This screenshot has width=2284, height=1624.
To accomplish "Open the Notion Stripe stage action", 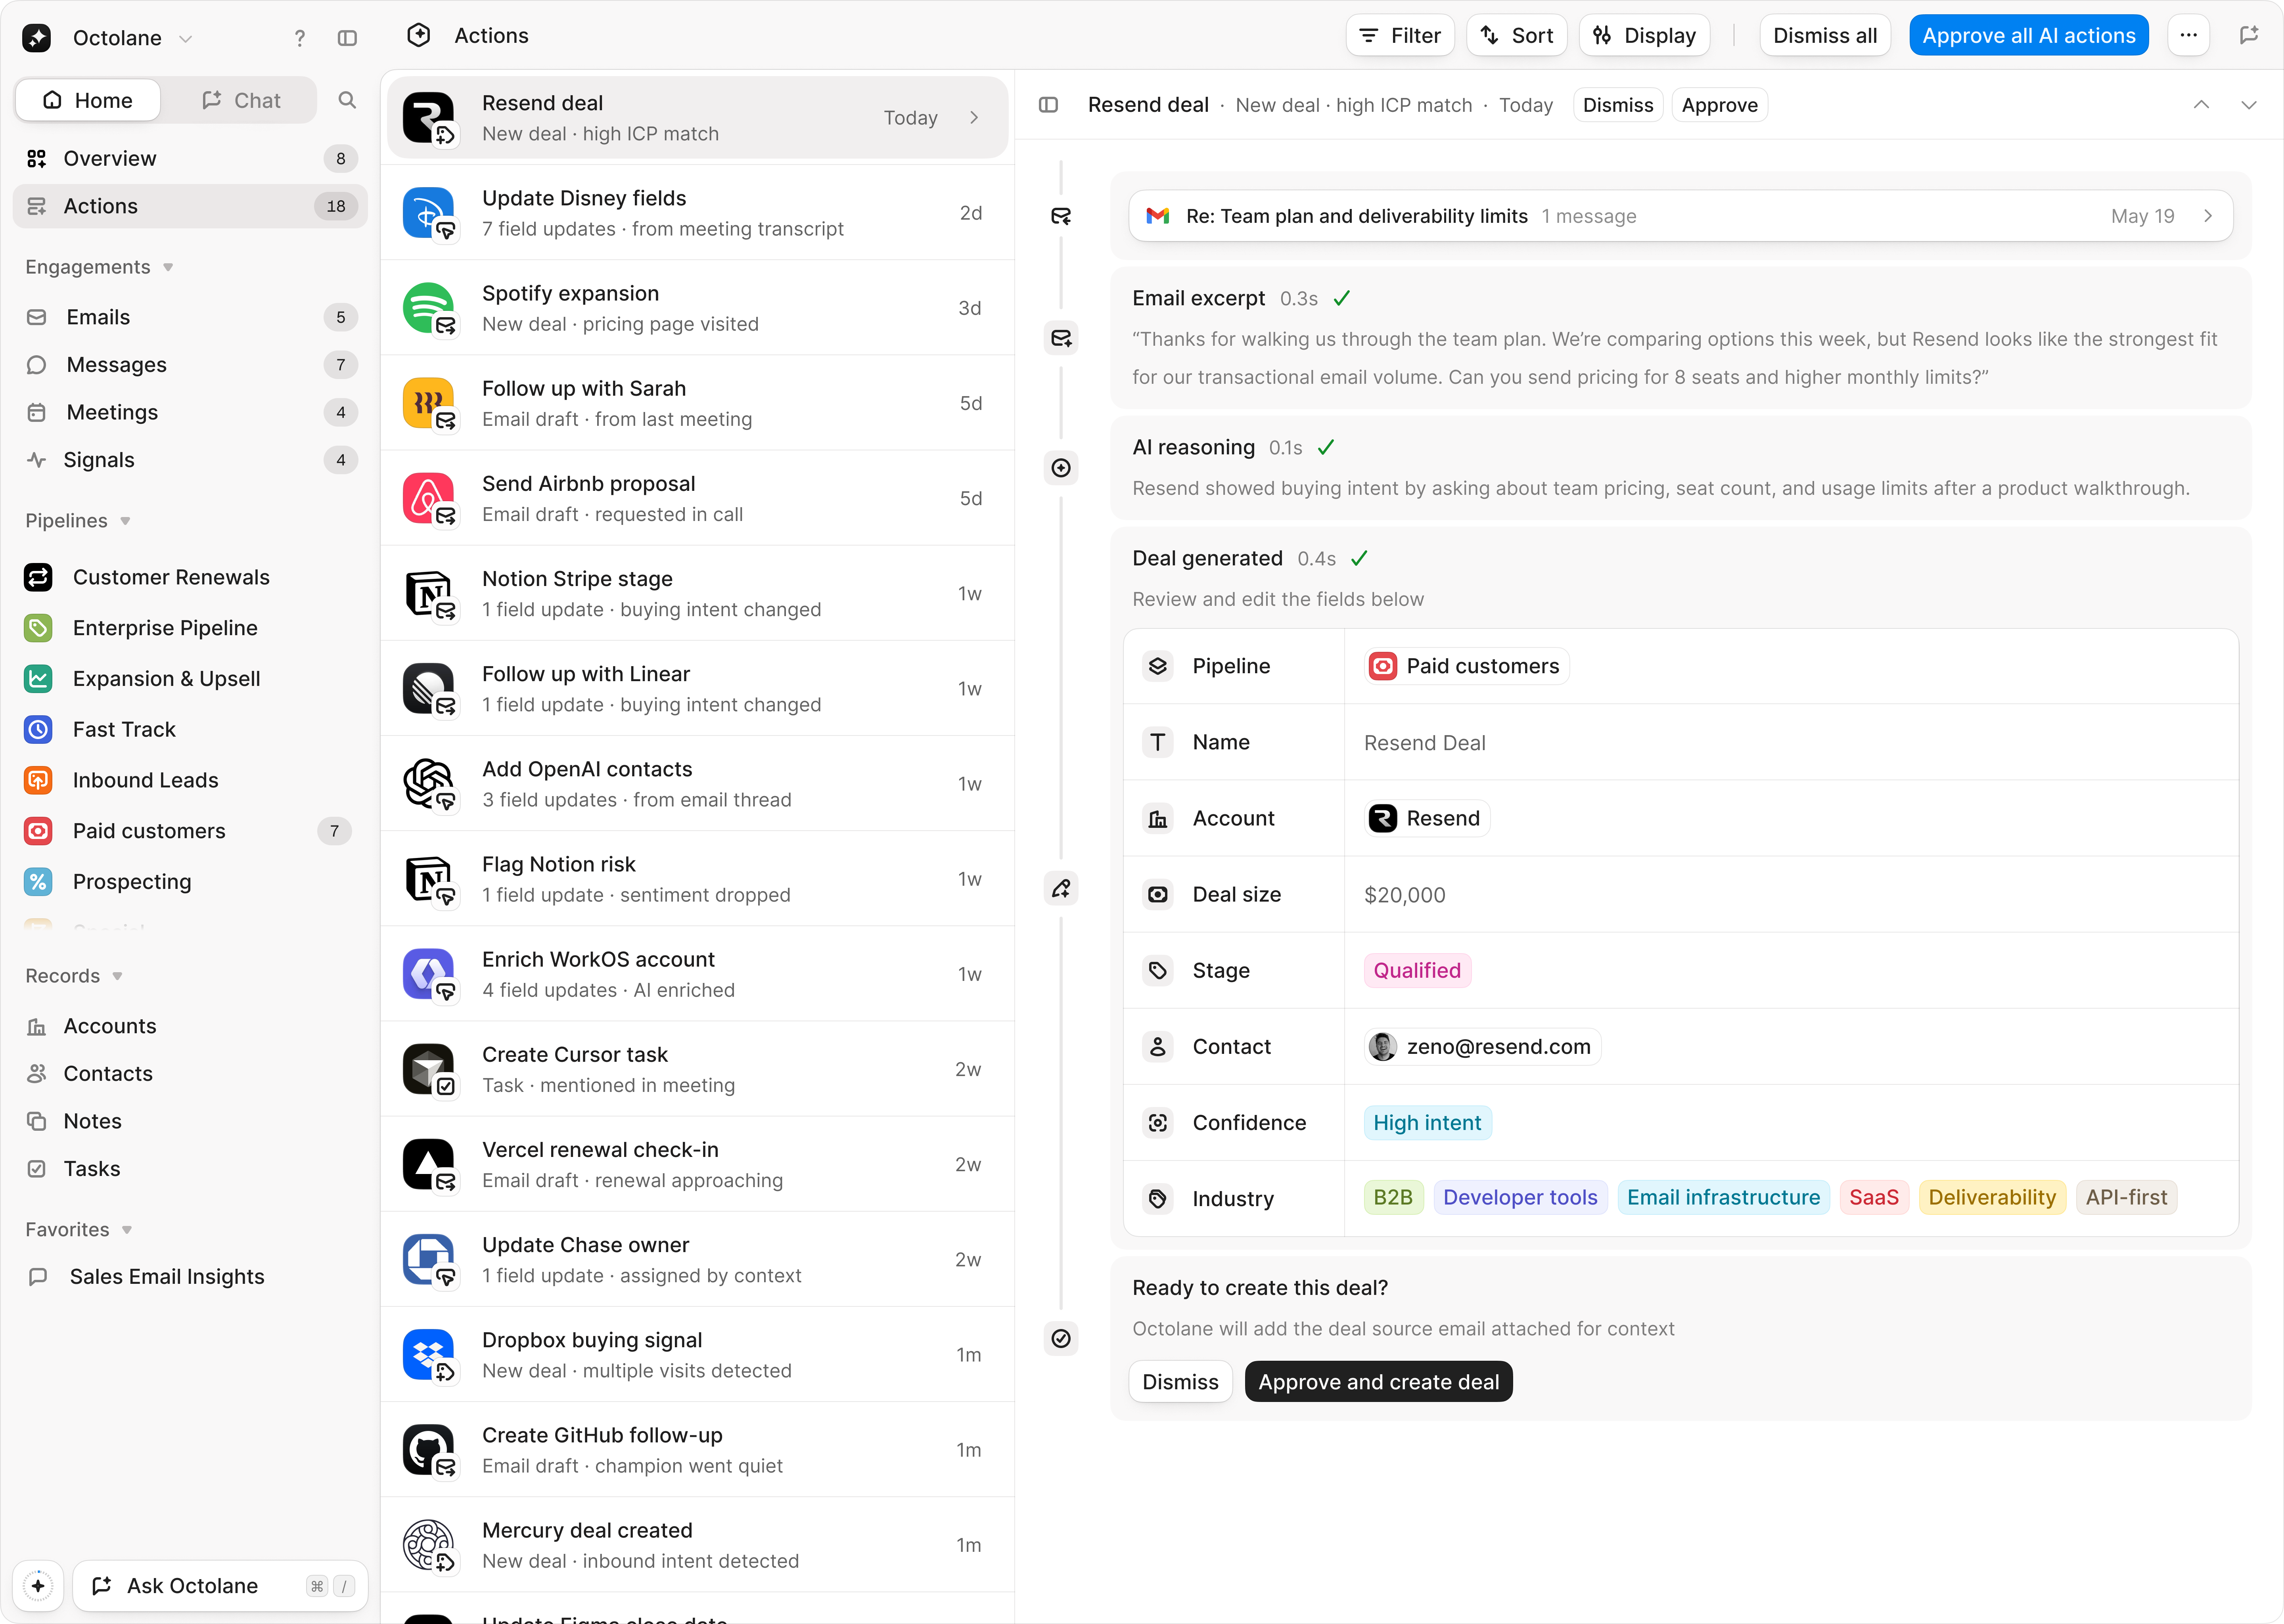I will click(x=697, y=593).
